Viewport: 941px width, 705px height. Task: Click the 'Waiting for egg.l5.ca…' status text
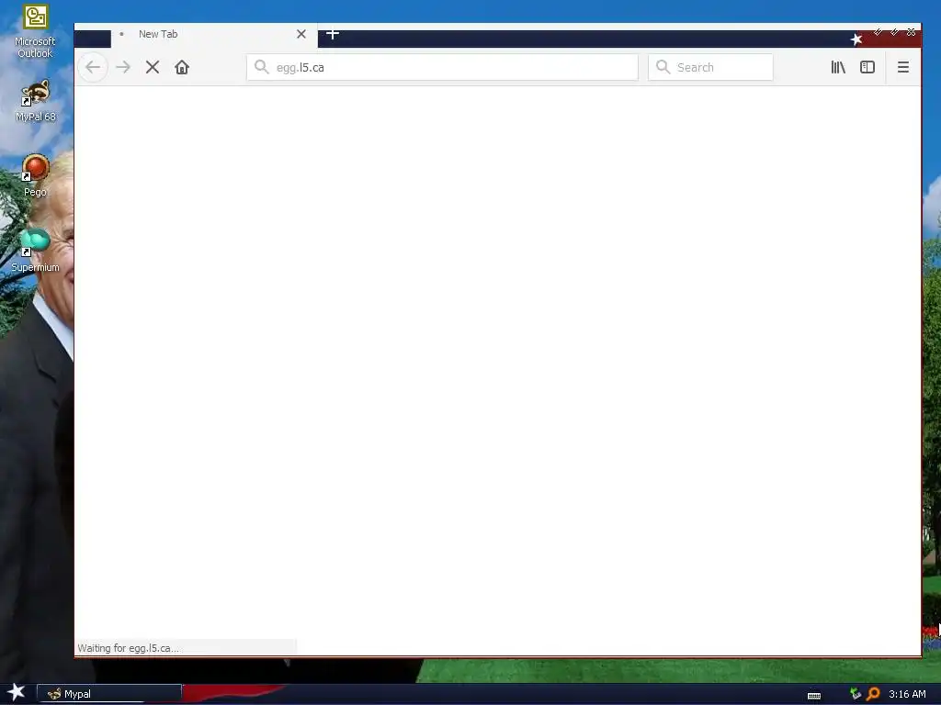pos(128,648)
